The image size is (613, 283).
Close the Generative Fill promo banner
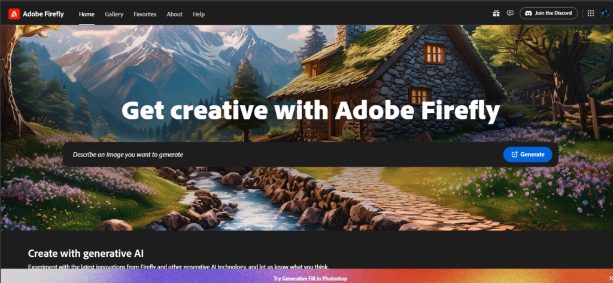pyautogui.click(x=611, y=278)
